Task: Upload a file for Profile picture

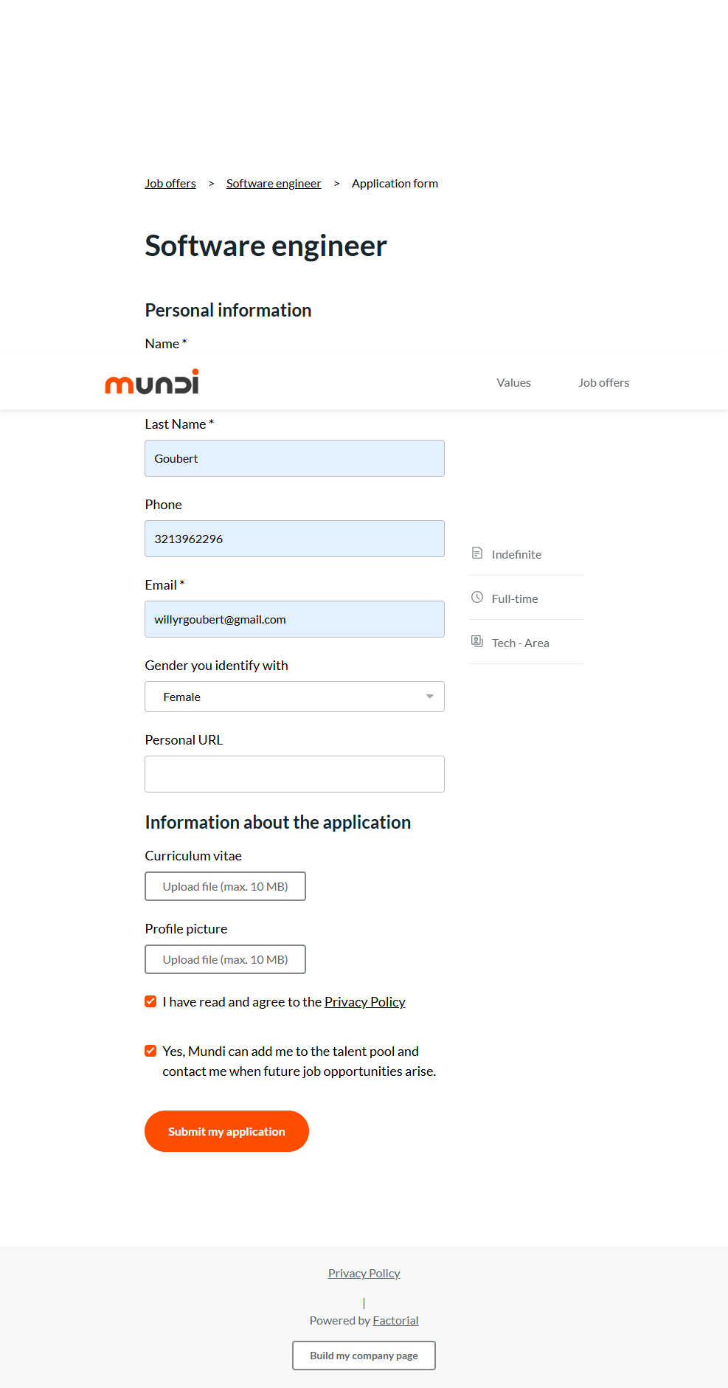Action: [225, 959]
